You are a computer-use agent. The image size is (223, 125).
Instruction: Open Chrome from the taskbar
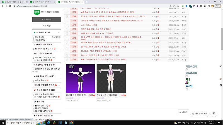[71, 123]
